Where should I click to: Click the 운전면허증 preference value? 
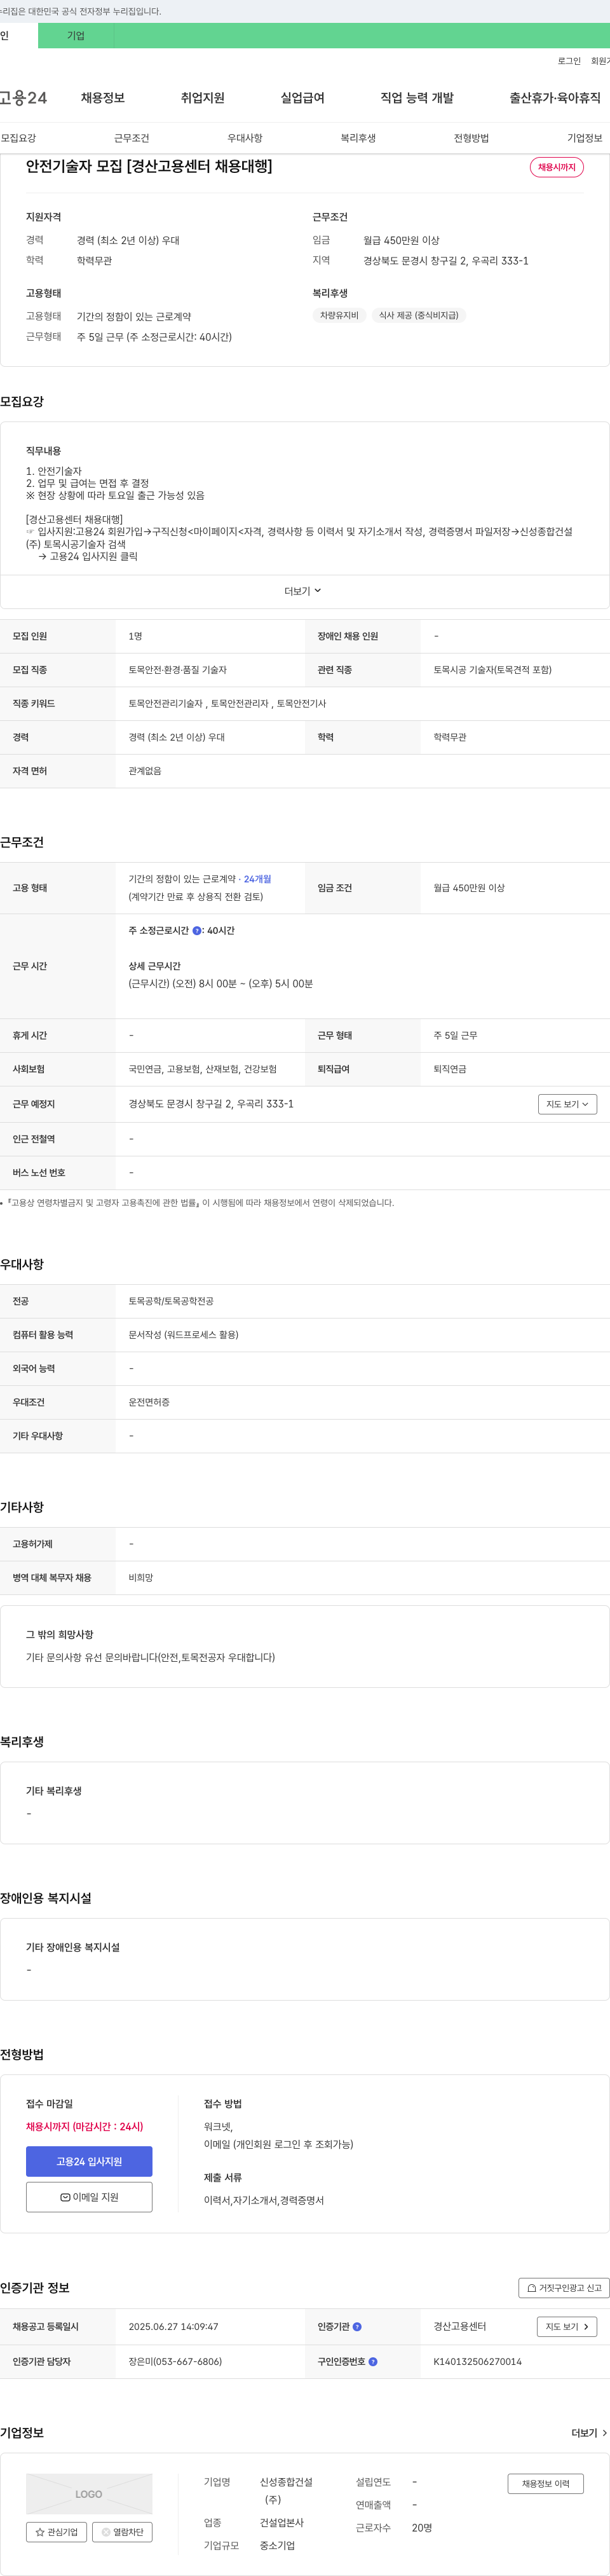pyautogui.click(x=149, y=1402)
